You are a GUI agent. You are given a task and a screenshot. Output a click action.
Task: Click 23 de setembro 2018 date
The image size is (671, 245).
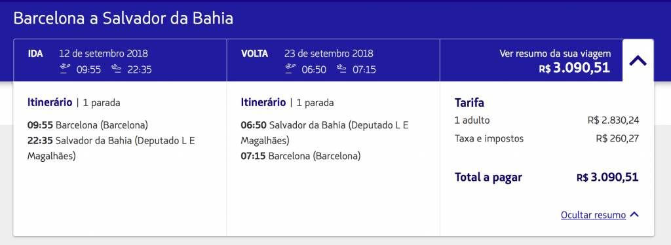(x=329, y=54)
